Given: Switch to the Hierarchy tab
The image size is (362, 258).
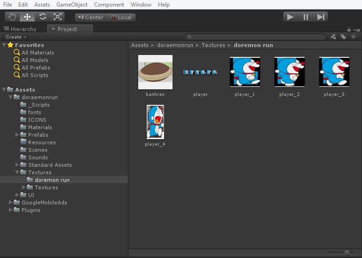Looking at the screenshot, I should point(20,29).
